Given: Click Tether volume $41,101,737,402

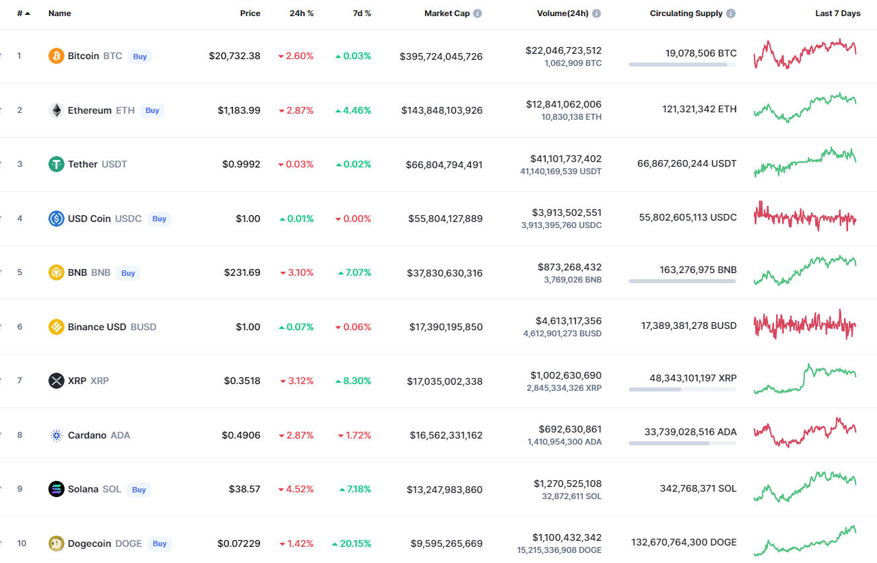Looking at the screenshot, I should click(566, 159).
